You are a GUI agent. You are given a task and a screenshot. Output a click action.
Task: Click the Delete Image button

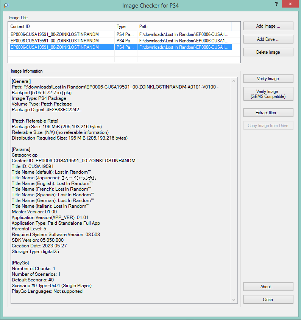point(268,52)
